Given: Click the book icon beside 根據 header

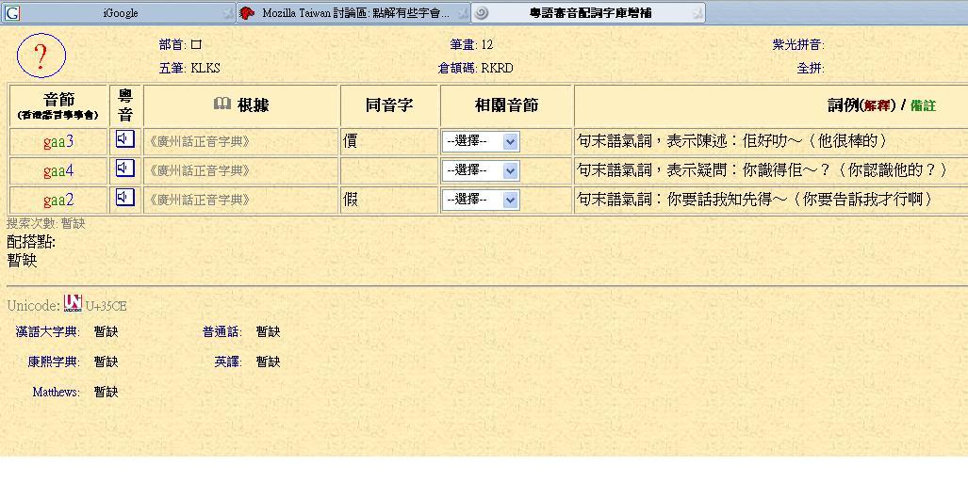Looking at the screenshot, I should 222,104.
